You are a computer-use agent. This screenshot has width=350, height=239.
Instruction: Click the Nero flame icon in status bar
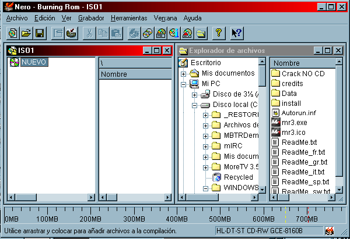click(x=329, y=231)
